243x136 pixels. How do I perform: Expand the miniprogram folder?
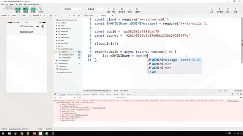[62, 63]
